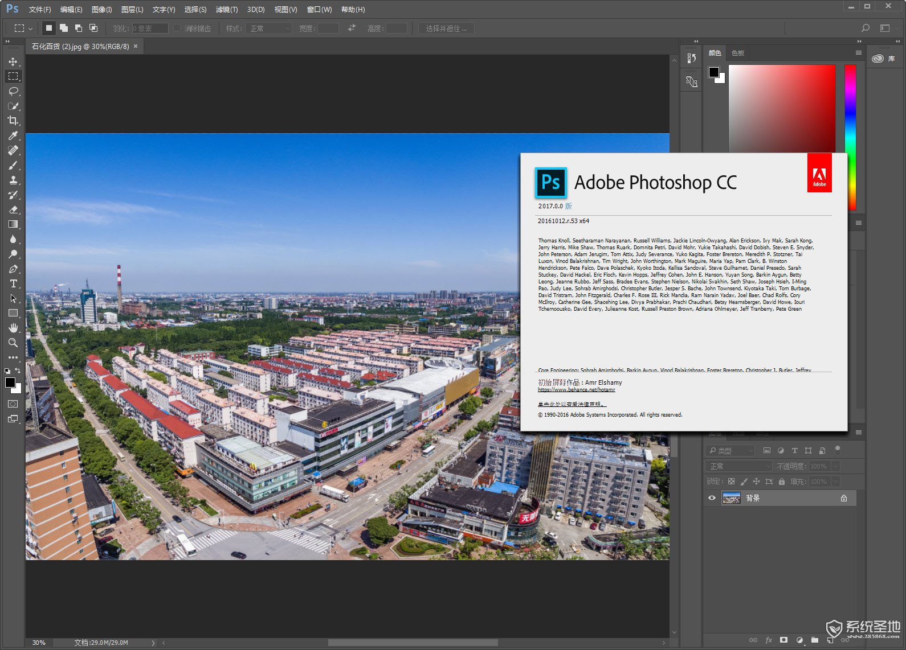Image resolution: width=906 pixels, height=650 pixels.
Task: Choose Add to selection mode
Action: click(x=64, y=28)
